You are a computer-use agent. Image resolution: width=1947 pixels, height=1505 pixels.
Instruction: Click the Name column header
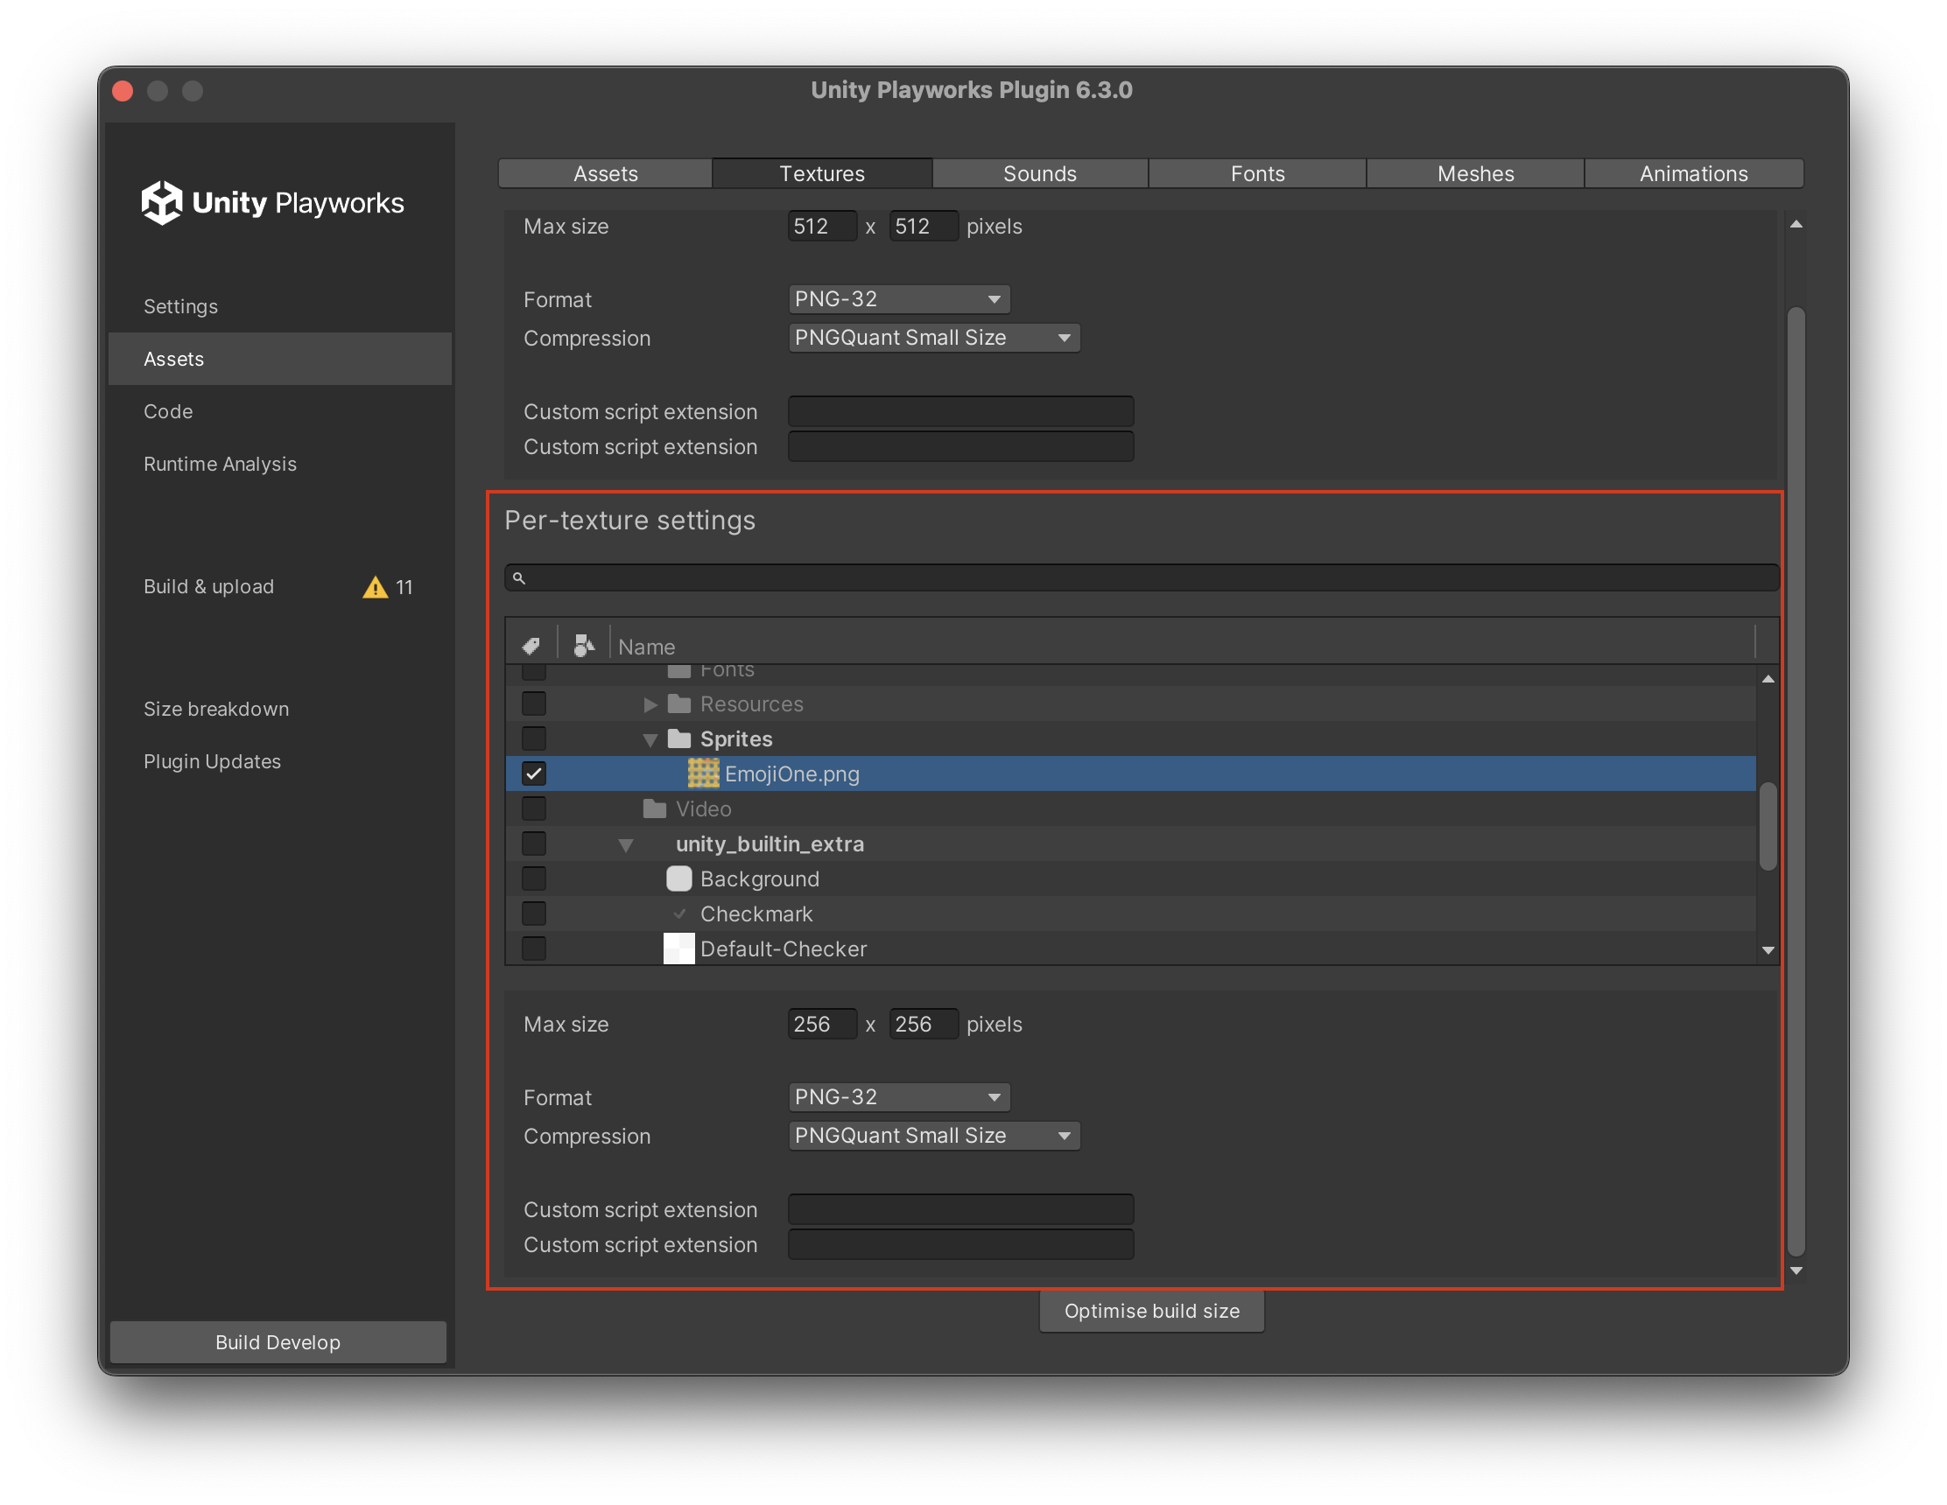click(x=1183, y=646)
